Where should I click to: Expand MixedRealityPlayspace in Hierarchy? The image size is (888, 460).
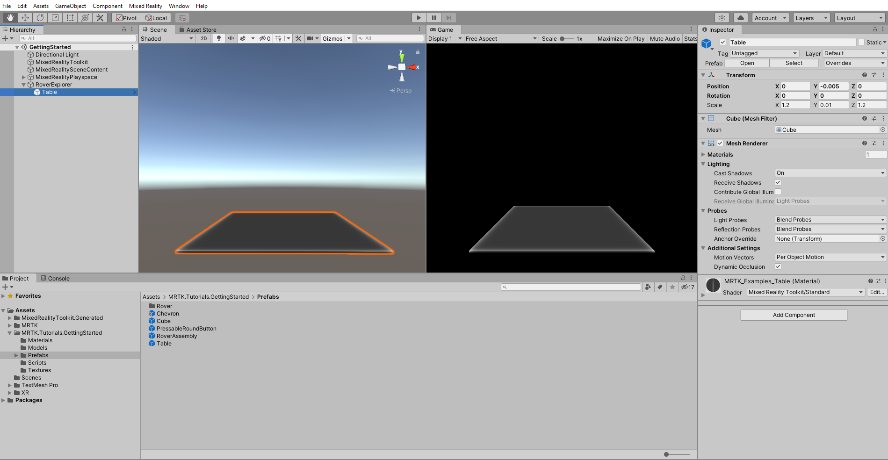(24, 77)
